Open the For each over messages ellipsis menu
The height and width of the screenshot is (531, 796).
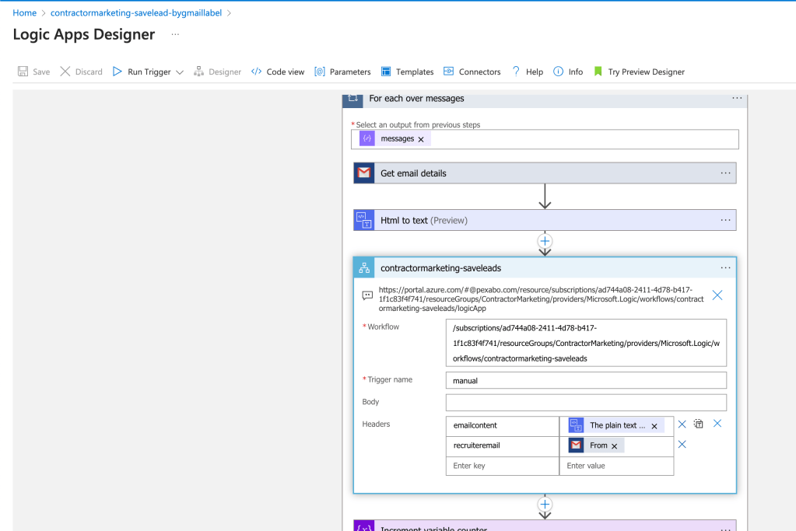737,99
